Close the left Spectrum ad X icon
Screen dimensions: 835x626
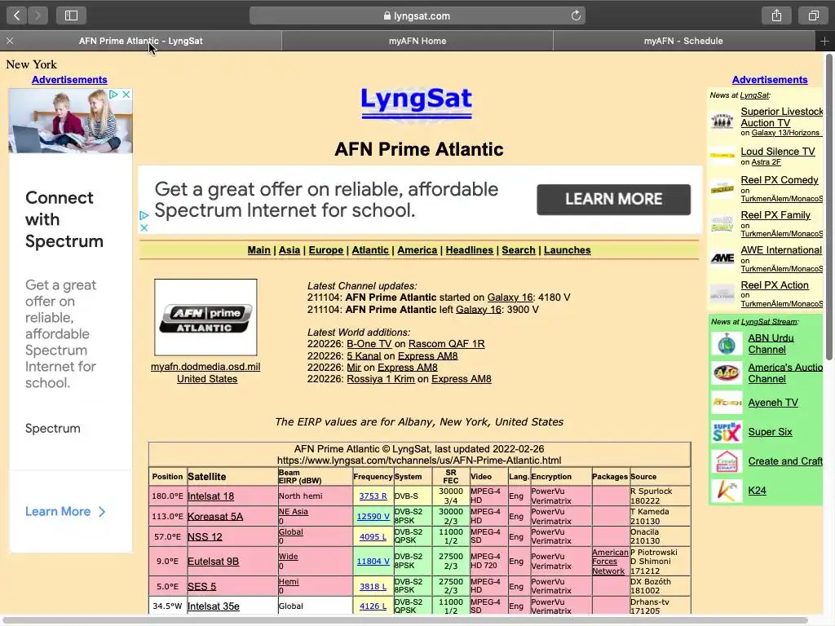pos(126,95)
